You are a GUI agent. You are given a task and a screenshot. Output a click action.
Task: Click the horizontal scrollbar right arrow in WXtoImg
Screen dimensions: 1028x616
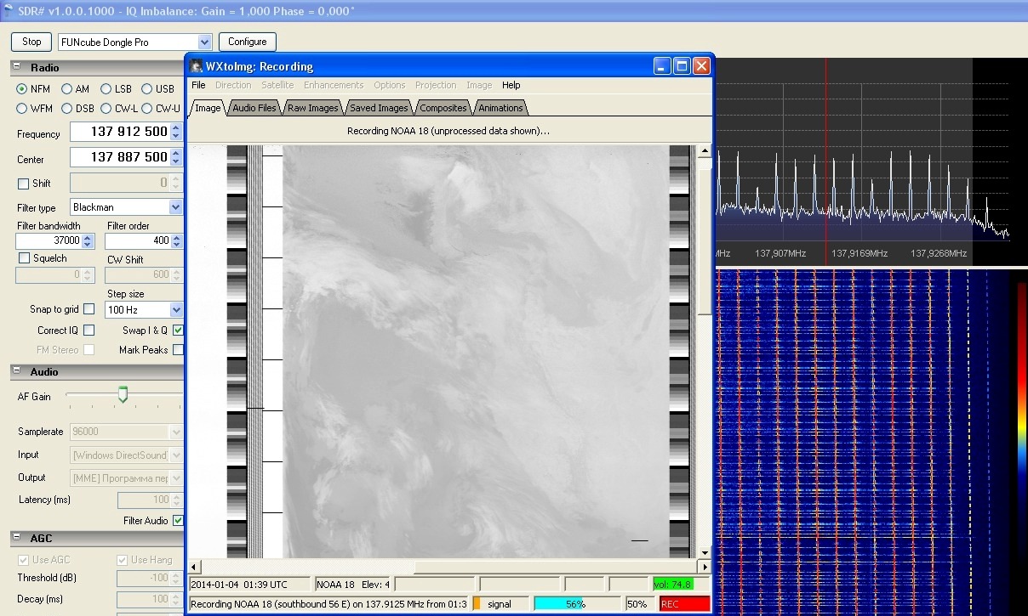[704, 567]
